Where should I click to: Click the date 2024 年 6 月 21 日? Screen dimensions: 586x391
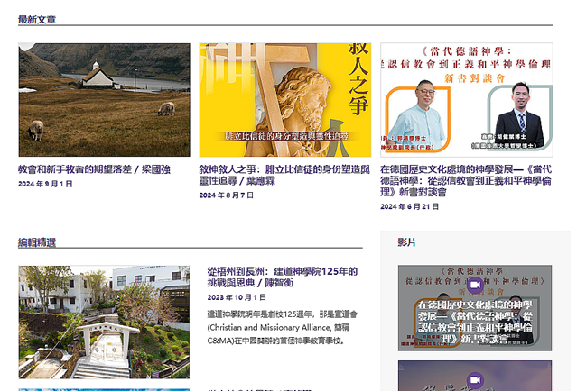pyautogui.click(x=410, y=206)
